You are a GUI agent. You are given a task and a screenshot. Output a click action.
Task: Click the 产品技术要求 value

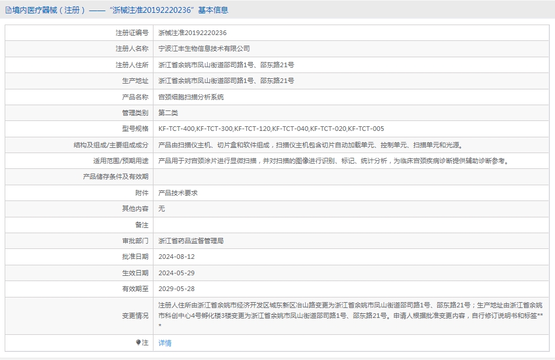178,193
